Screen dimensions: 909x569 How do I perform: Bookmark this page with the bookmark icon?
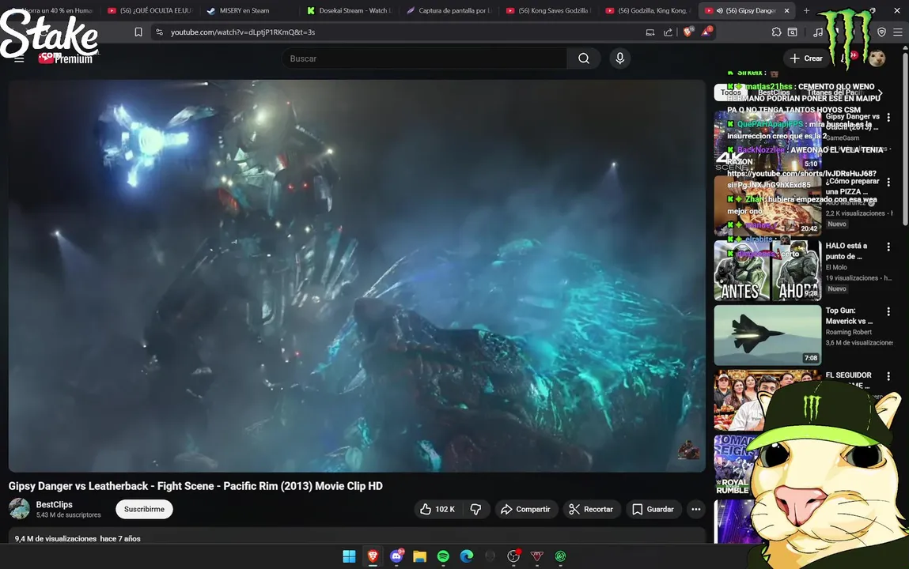pos(138,32)
